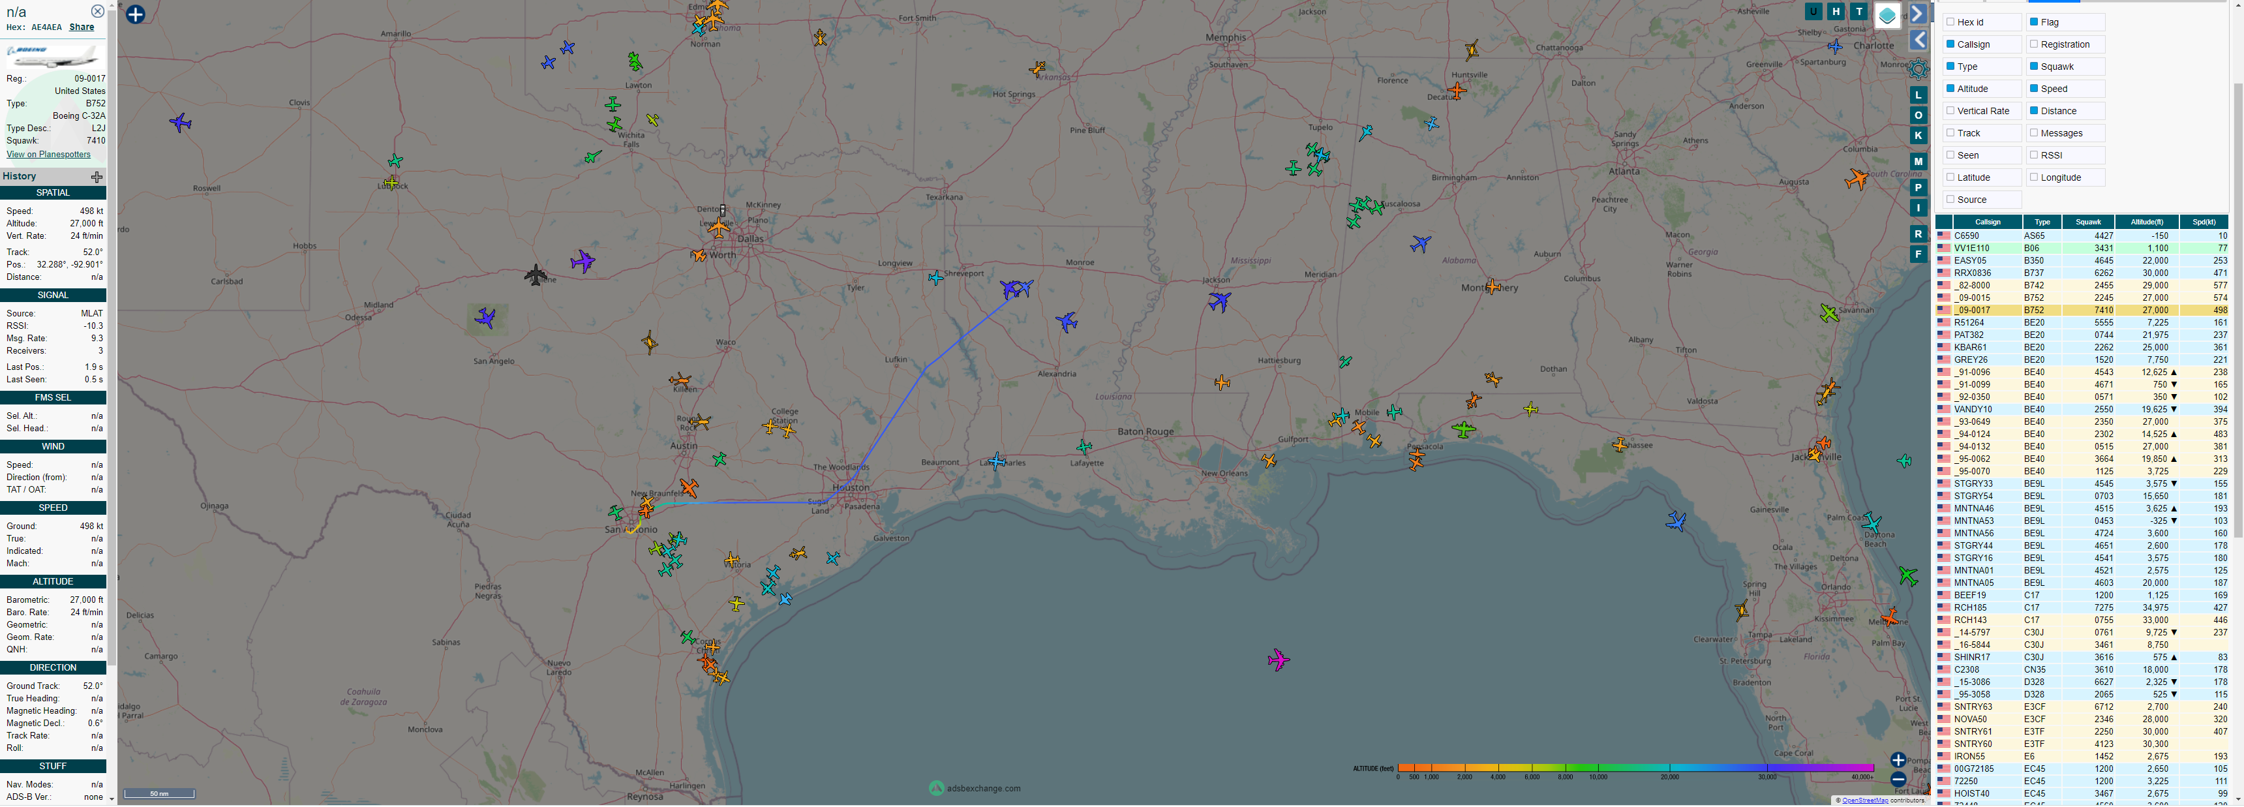Select the VANDY10 row in the aircraft table
The image size is (2244, 807).
point(2082,409)
